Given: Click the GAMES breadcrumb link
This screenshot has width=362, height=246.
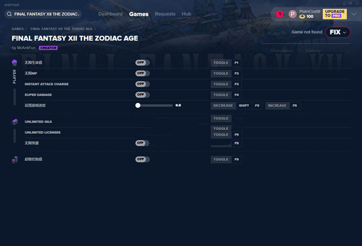Looking at the screenshot, I should [x=17, y=29].
